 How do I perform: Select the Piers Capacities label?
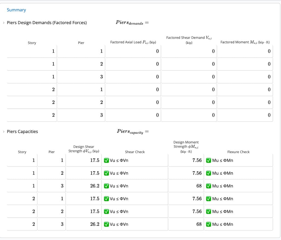pyautogui.click(x=23, y=132)
